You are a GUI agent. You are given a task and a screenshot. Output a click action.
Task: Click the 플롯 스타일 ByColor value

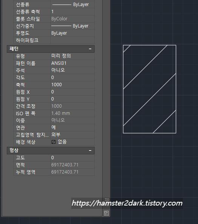click(72, 19)
